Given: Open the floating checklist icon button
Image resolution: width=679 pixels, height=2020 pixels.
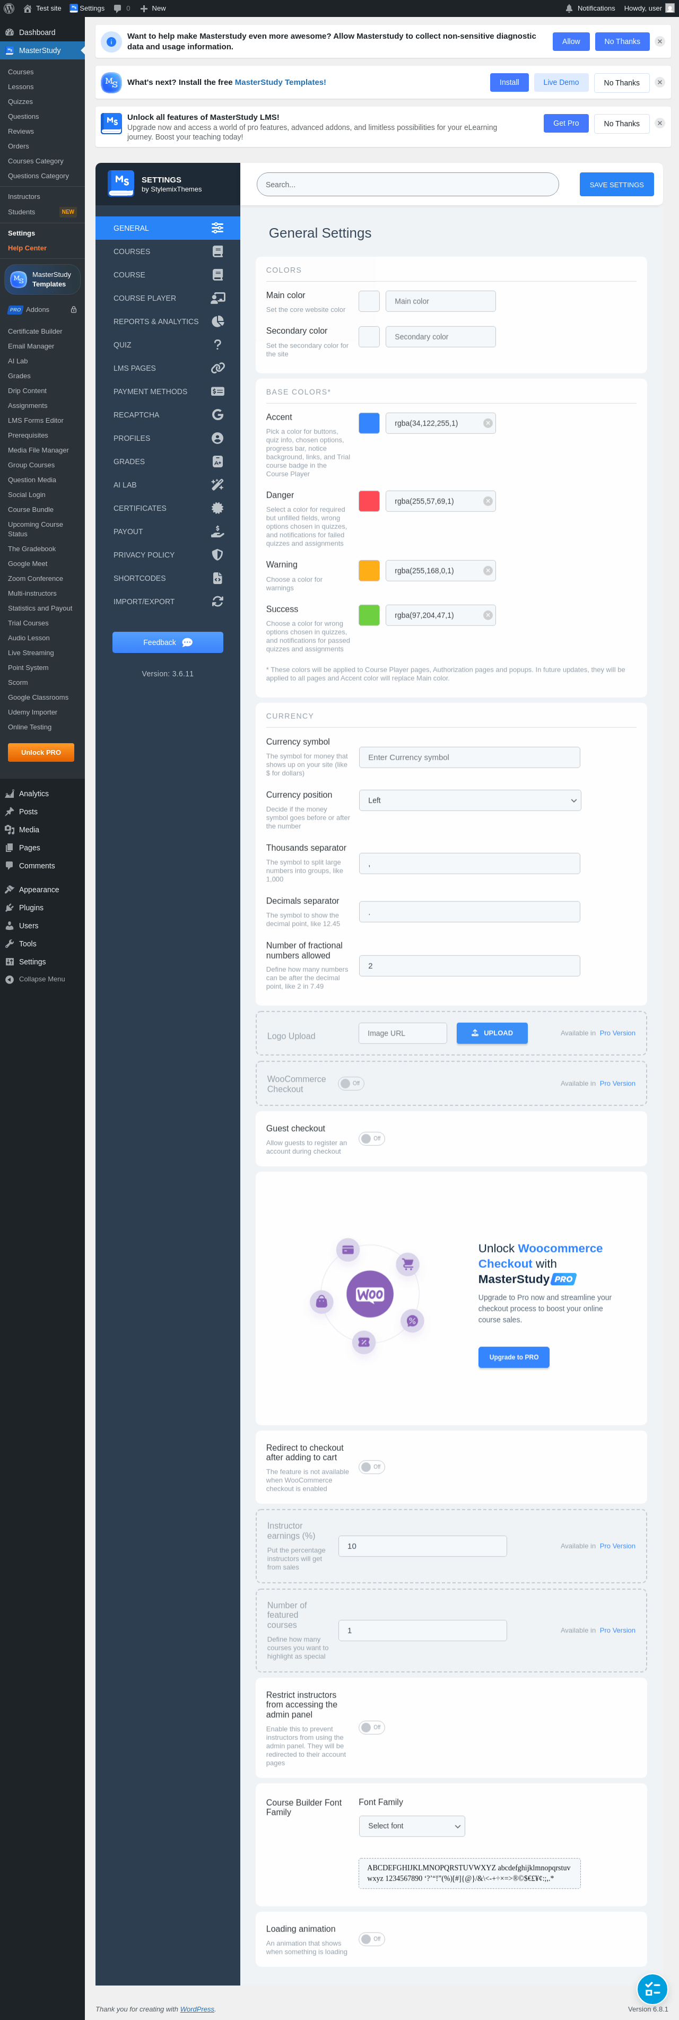Looking at the screenshot, I should [x=651, y=1989].
